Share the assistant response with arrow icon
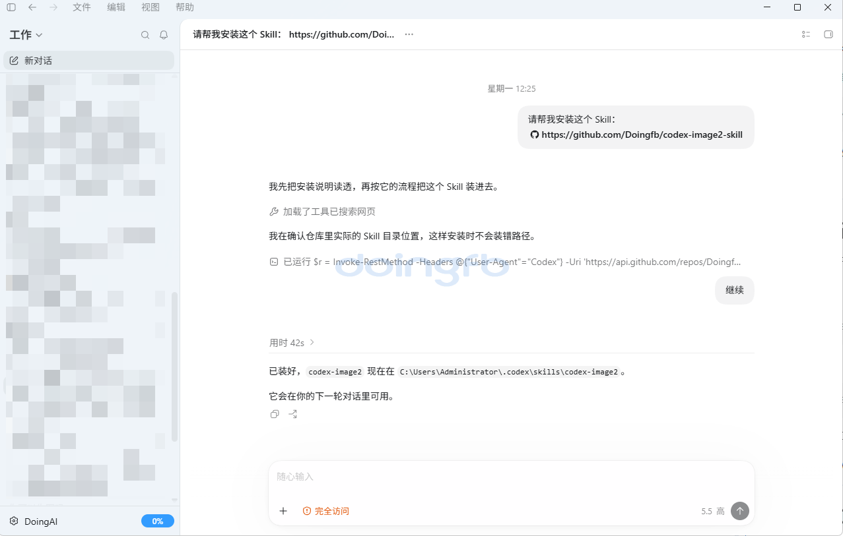The height and width of the screenshot is (536, 843). point(293,414)
